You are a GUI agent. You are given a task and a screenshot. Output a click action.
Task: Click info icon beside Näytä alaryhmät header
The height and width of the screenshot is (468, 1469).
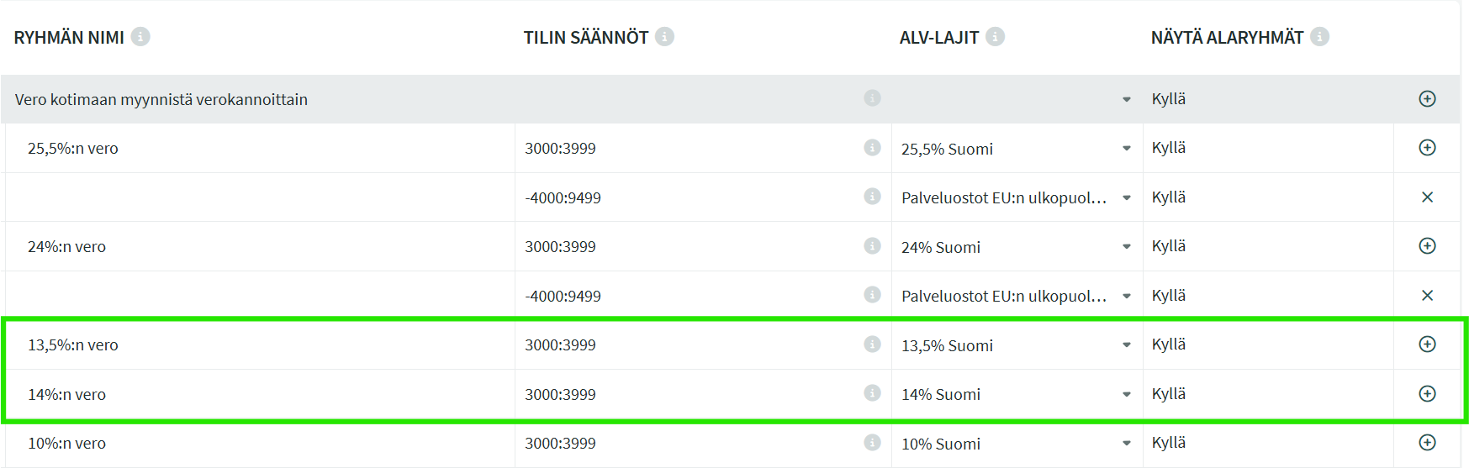1319,37
